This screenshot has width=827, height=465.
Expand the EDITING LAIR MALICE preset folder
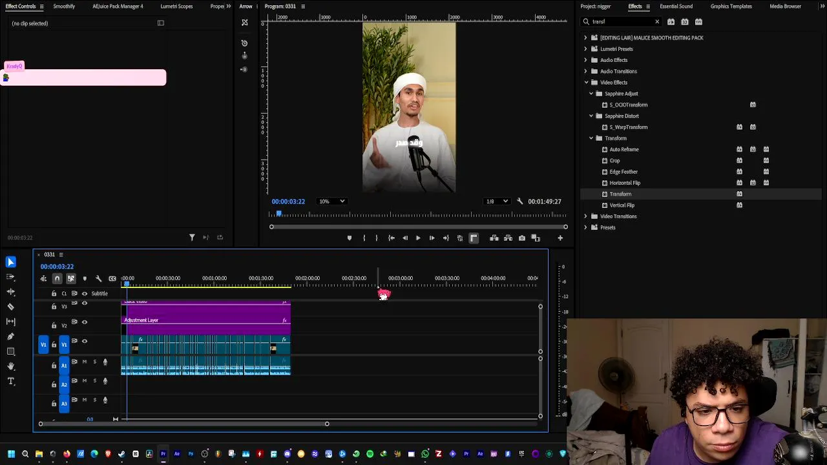coord(585,38)
